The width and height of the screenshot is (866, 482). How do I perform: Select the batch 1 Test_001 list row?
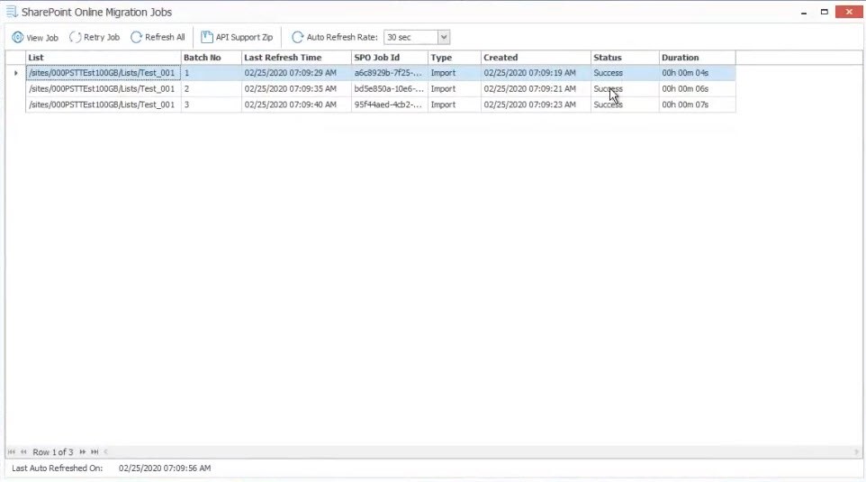tap(104, 73)
